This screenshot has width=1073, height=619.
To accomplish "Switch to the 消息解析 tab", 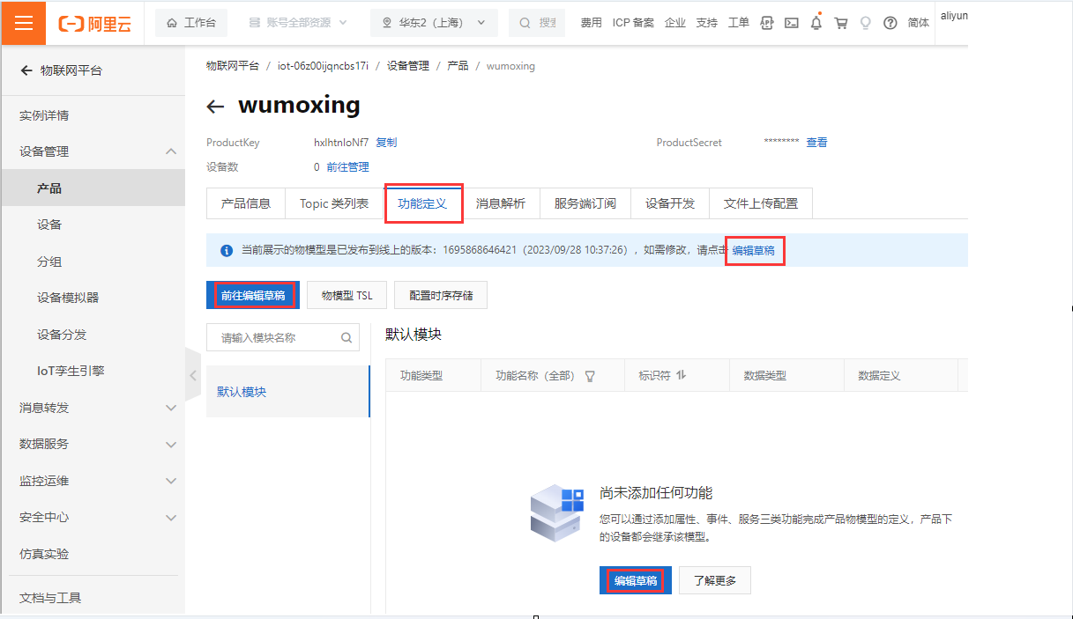I will coord(501,203).
